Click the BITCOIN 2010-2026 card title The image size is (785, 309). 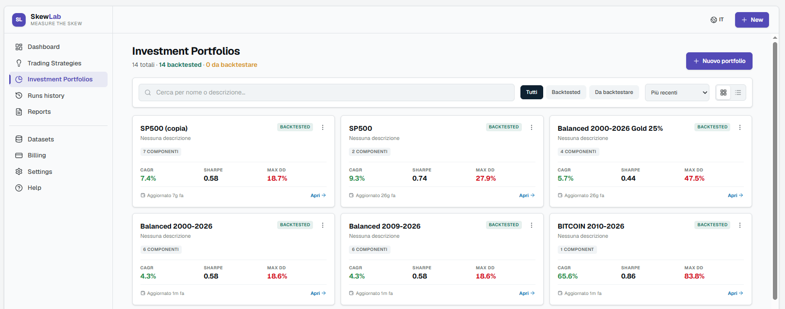591,226
